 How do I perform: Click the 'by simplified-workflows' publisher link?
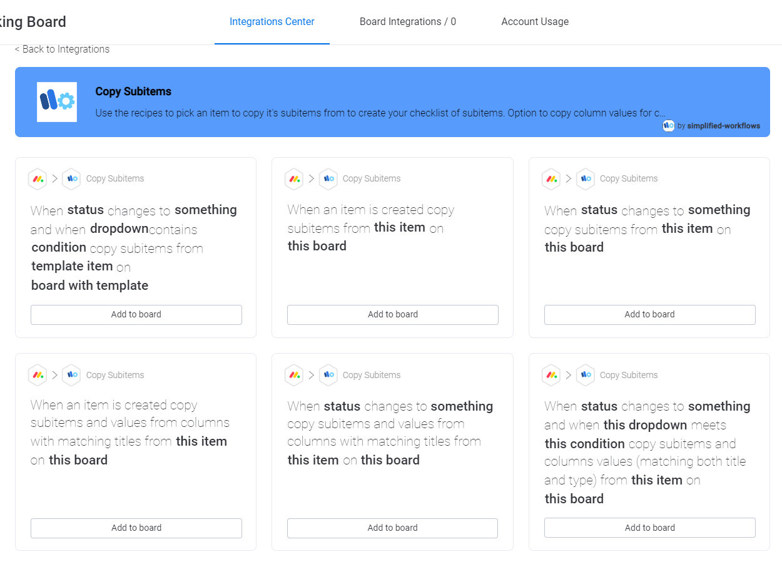718,126
